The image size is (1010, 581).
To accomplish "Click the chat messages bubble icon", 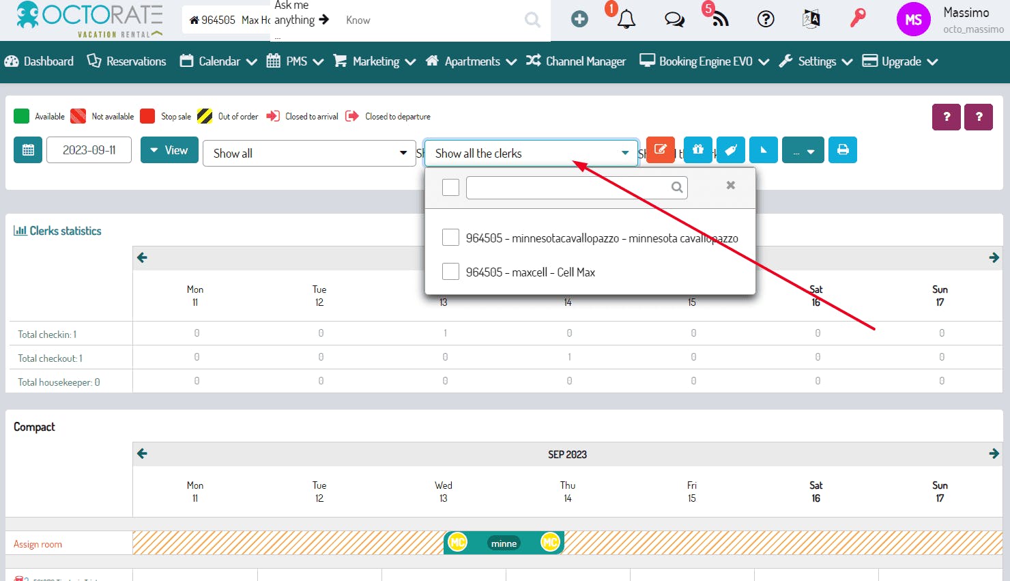I will click(674, 20).
